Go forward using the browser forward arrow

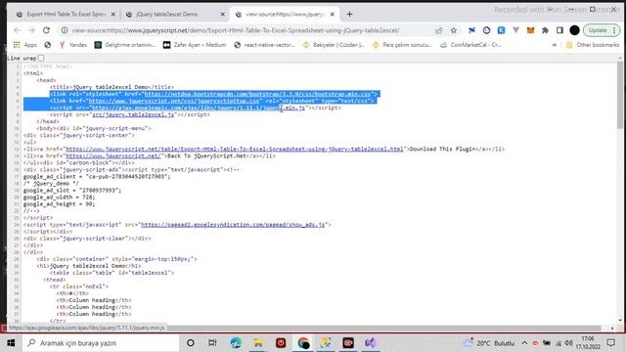[x=31, y=30]
